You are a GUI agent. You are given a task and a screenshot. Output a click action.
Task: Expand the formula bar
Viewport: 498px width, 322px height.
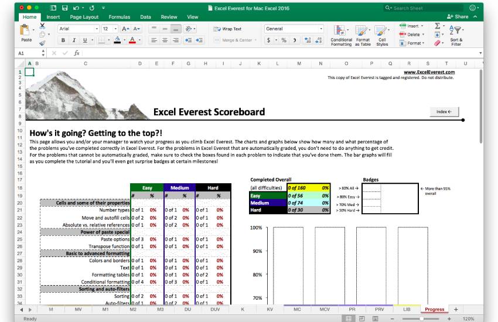tap(480, 53)
